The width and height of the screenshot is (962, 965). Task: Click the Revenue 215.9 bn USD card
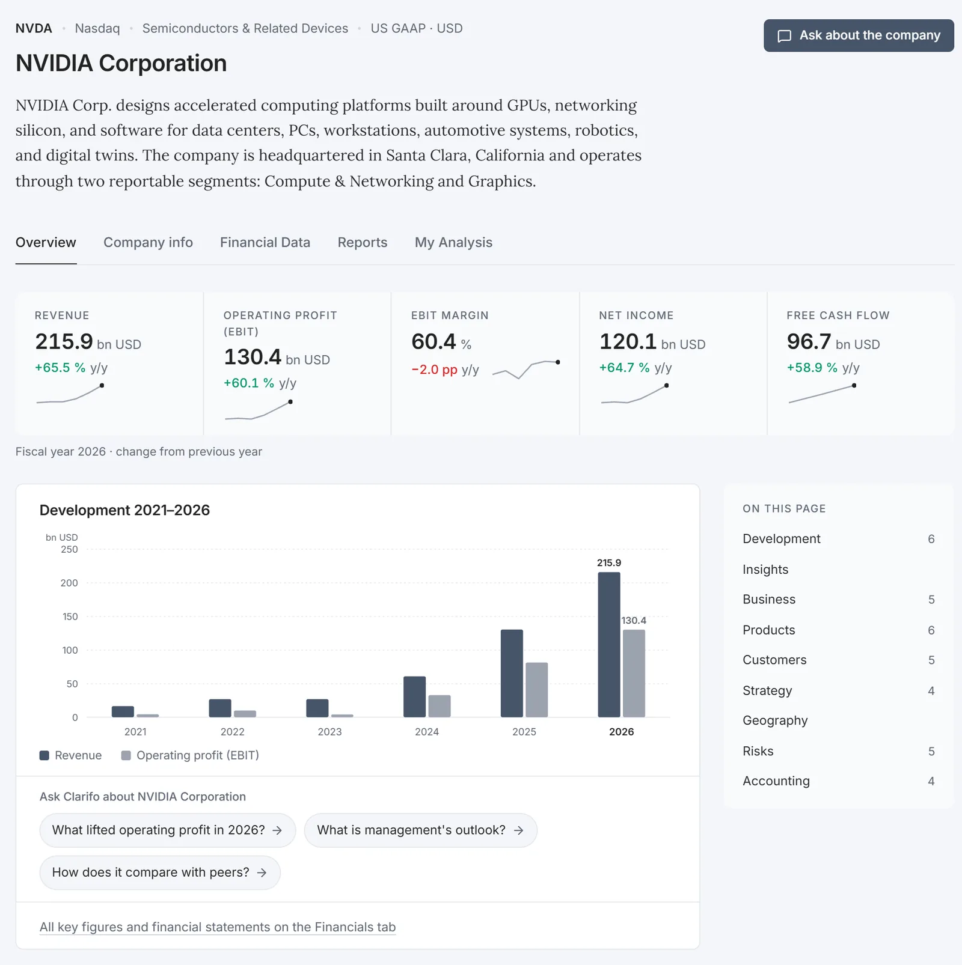pyautogui.click(x=109, y=364)
